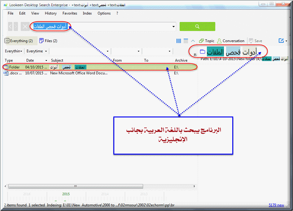Select 2013 on the timeline
This screenshot has height=211, width=293.
(x=144, y=194)
